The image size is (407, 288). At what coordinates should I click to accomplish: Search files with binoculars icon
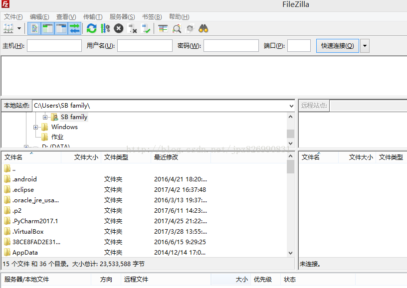tap(203, 28)
